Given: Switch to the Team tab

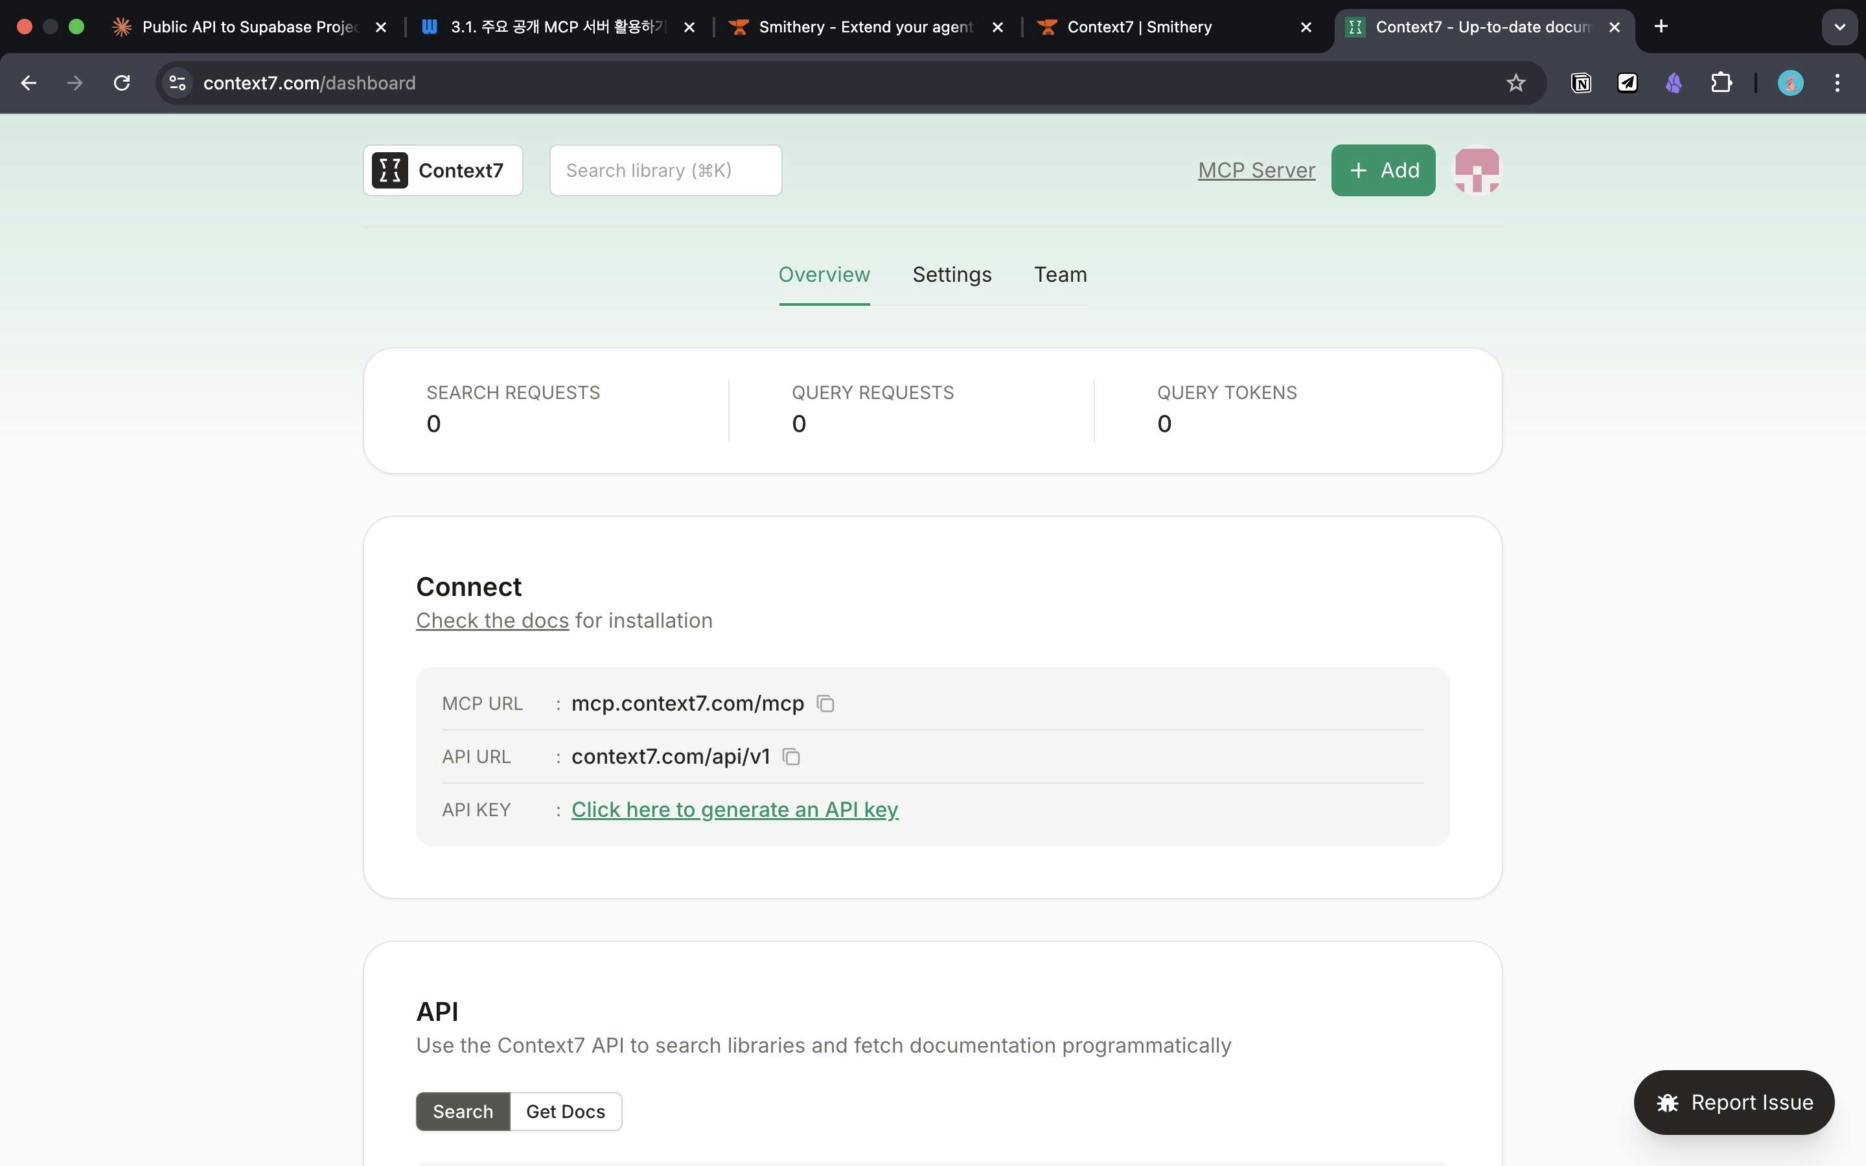Looking at the screenshot, I should click(1060, 275).
